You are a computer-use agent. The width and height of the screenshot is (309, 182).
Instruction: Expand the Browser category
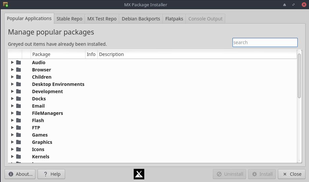click(12, 70)
